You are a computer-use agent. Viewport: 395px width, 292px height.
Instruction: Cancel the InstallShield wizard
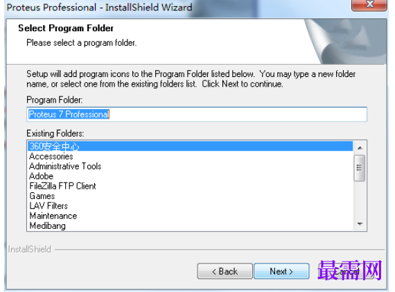[x=346, y=271]
